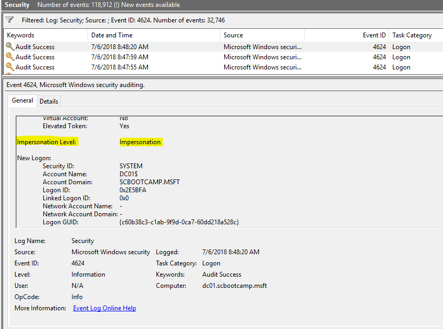Screen dimensions: 443x329
Task: Click the Linked Logon ID value 0x0
Action: [124, 198]
